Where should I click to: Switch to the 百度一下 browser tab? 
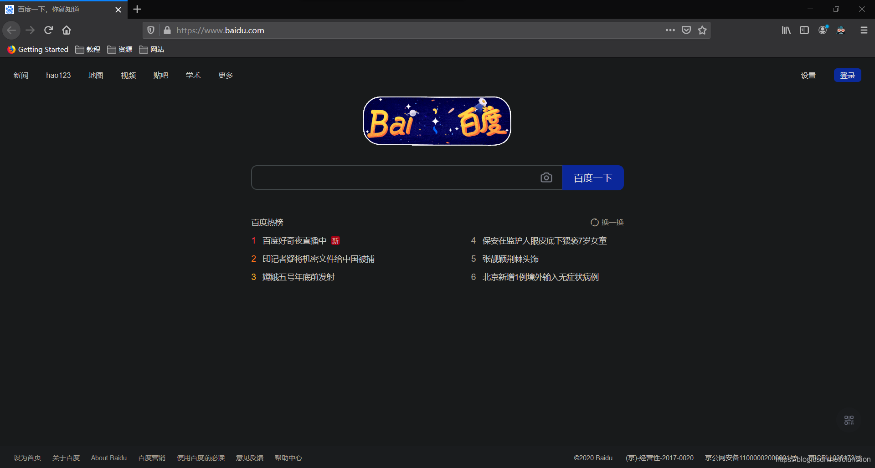[59, 9]
